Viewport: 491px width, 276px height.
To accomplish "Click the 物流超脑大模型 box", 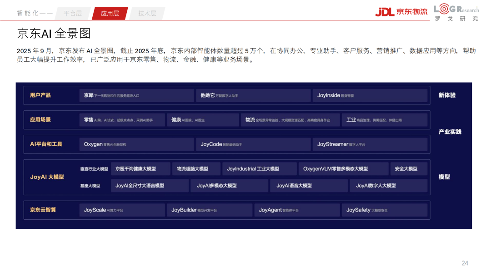I will (196, 169).
